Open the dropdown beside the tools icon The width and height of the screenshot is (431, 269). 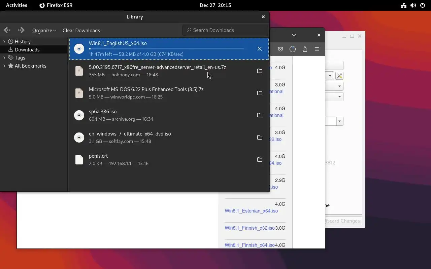pyautogui.click(x=330, y=76)
